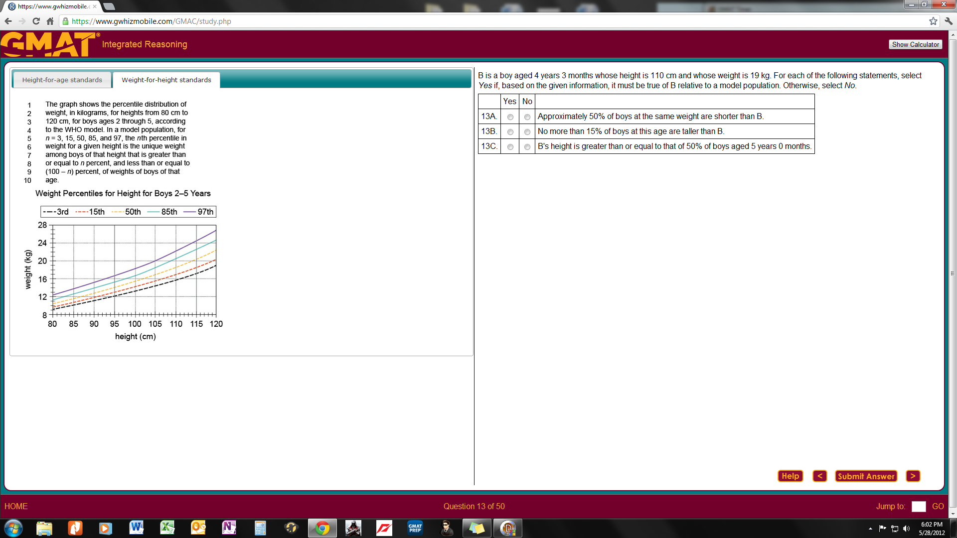Screen dimensions: 957x538
Task: Click the Jump to input box
Action: [x=918, y=506]
